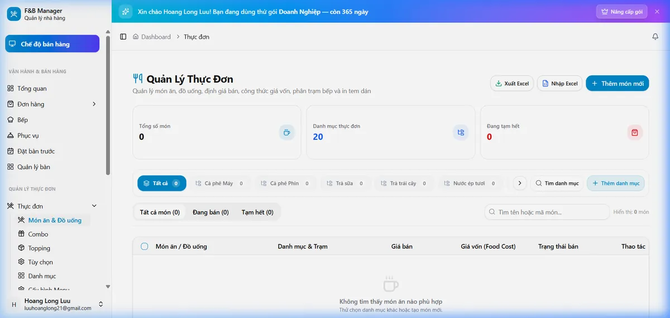Click the Tùy chọn options icon
The width and height of the screenshot is (670, 318).
[x=21, y=262]
